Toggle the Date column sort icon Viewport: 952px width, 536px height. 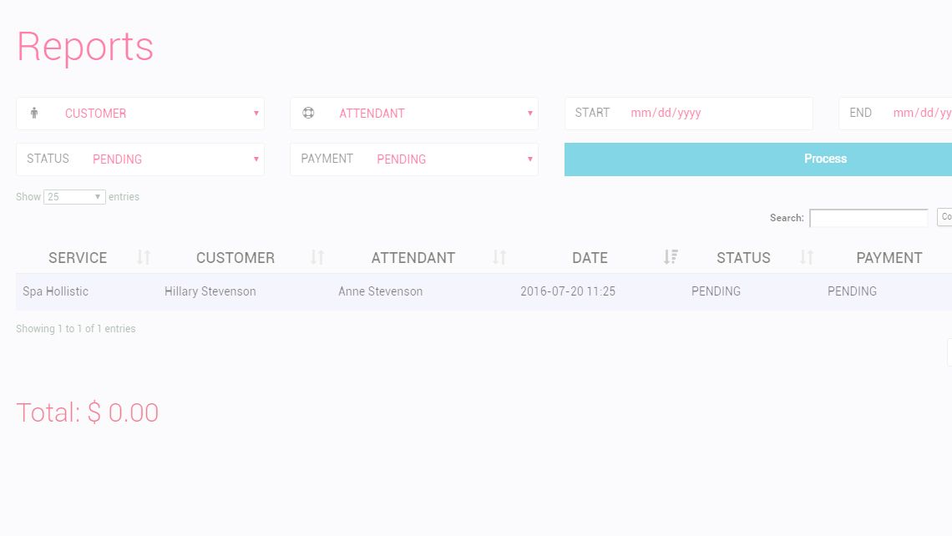pos(671,257)
